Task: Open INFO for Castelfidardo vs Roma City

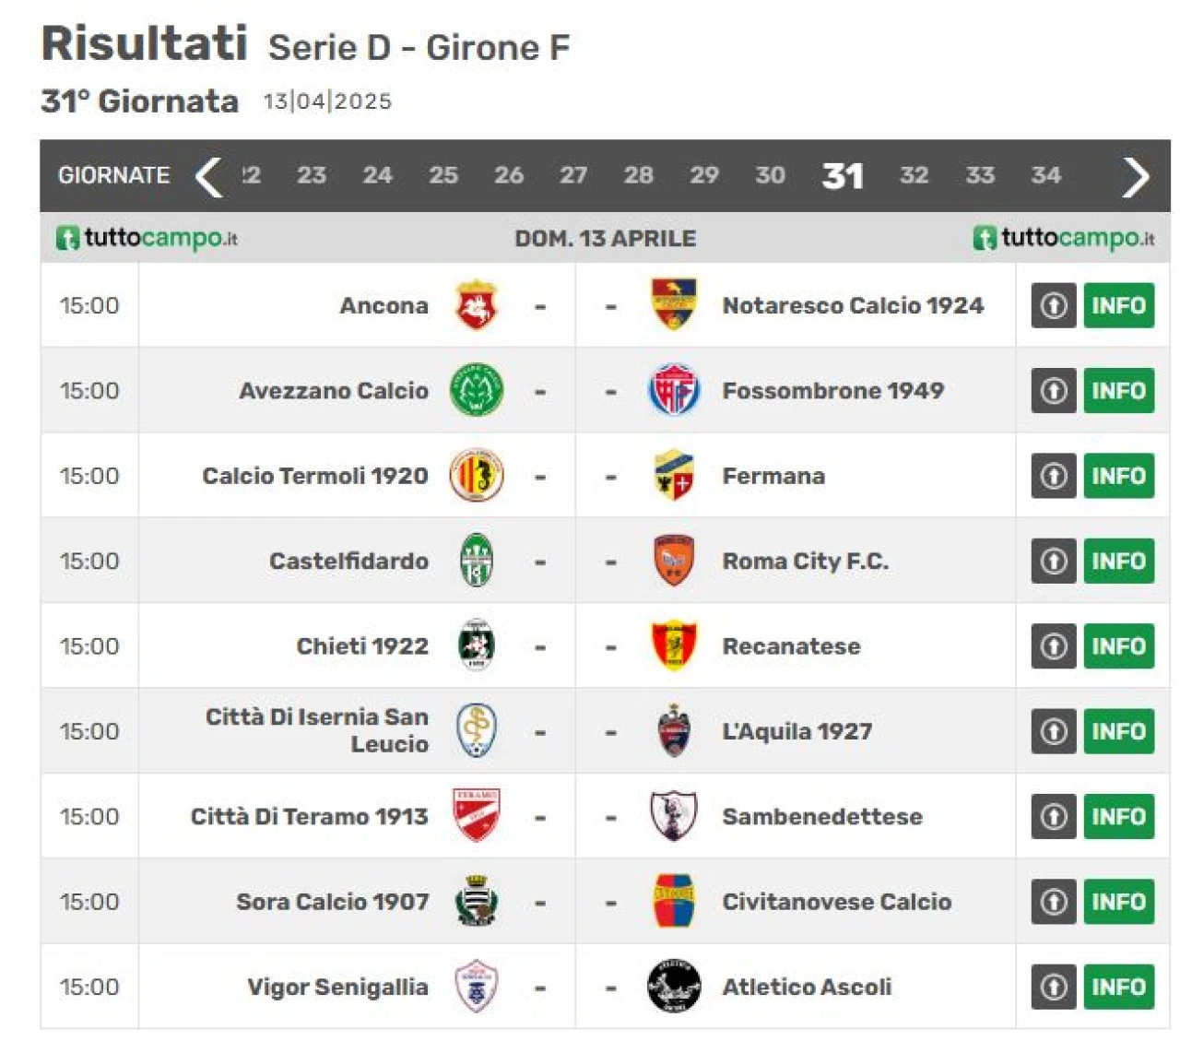Action: [x=1119, y=561]
